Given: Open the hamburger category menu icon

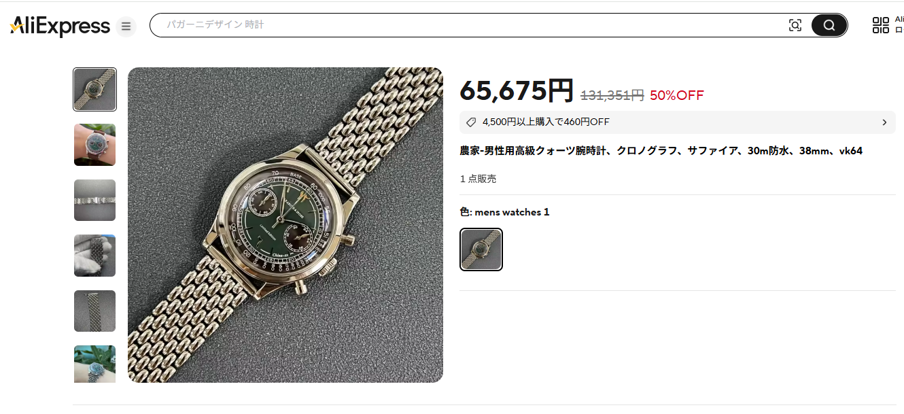Looking at the screenshot, I should pyautogui.click(x=126, y=27).
